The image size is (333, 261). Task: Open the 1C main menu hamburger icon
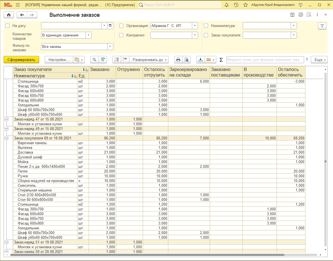coord(18,5)
